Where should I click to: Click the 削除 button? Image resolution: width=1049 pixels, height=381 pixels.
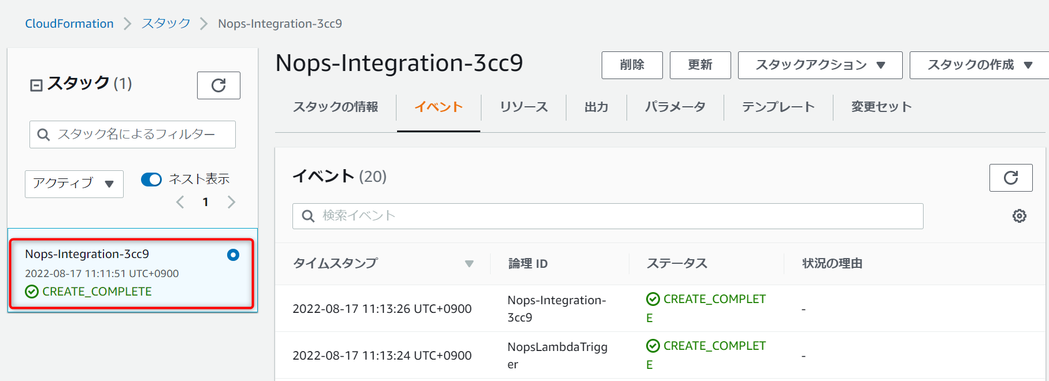tap(632, 65)
